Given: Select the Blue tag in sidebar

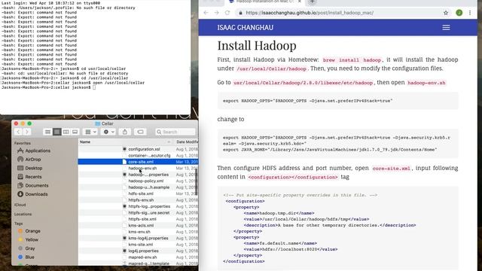Looking at the screenshot, I should (26, 257).
